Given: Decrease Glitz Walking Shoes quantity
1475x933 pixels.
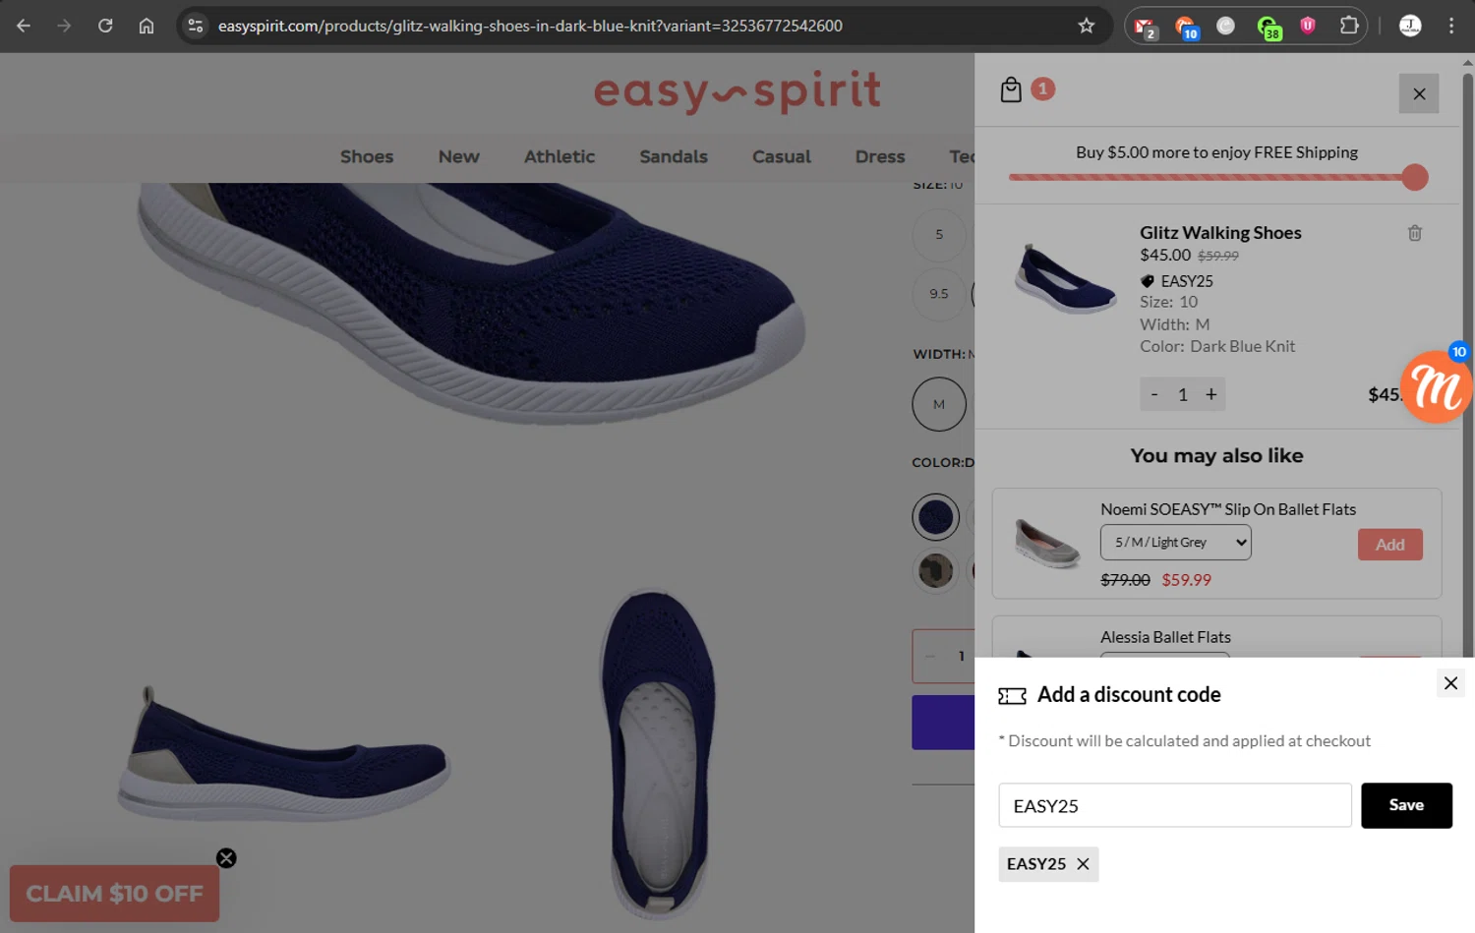Looking at the screenshot, I should point(1154,394).
